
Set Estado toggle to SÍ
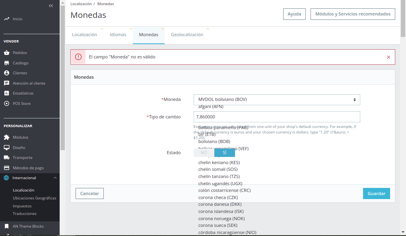225,153
